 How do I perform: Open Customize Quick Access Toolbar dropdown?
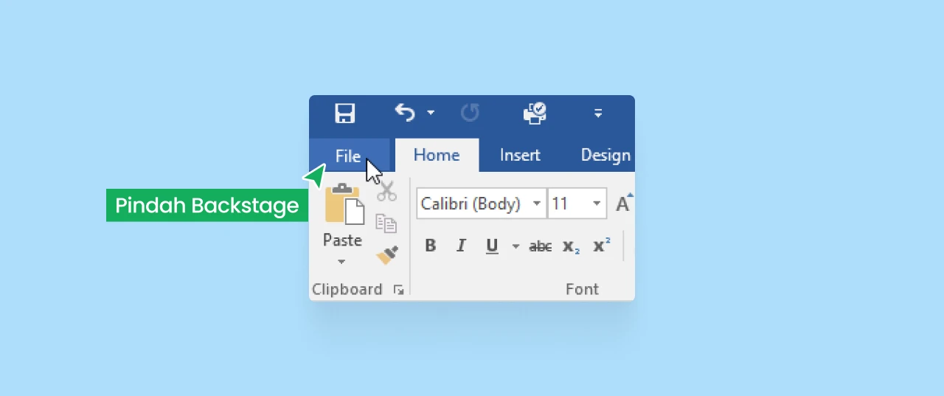pyautogui.click(x=598, y=113)
